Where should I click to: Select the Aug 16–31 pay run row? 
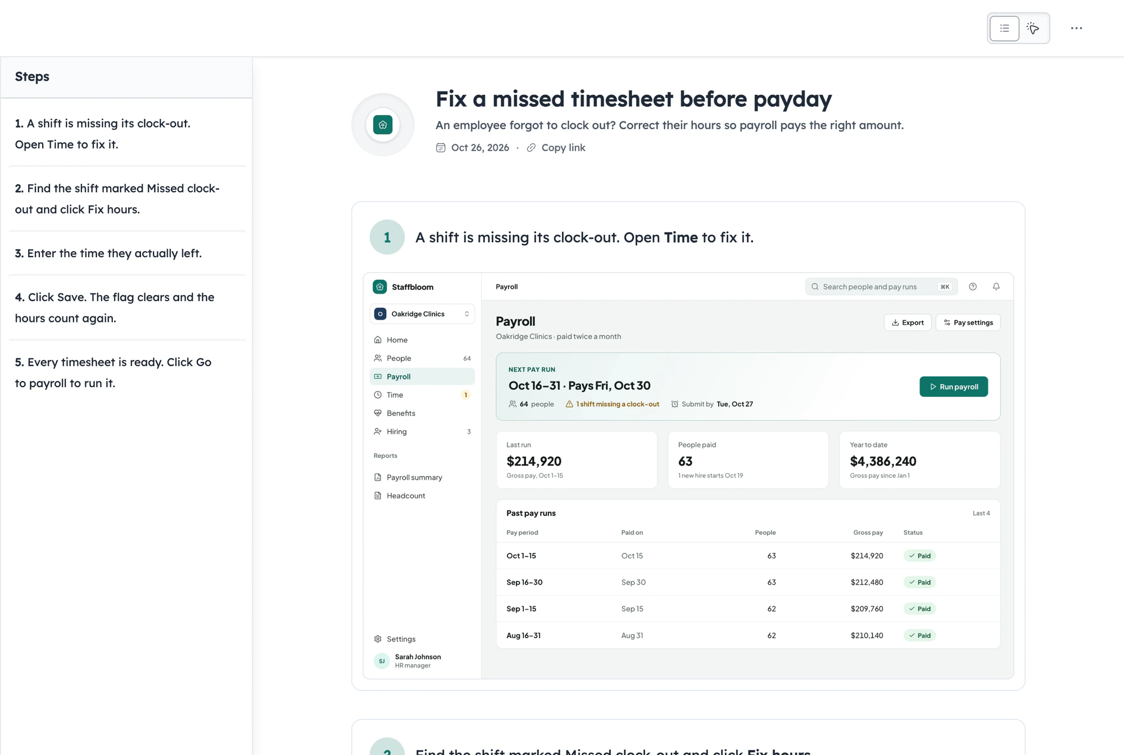pos(748,635)
